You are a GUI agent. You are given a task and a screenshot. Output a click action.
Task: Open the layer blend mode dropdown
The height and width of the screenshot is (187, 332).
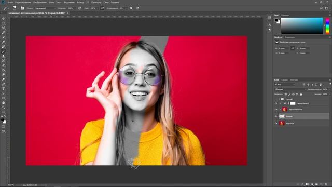290,89
